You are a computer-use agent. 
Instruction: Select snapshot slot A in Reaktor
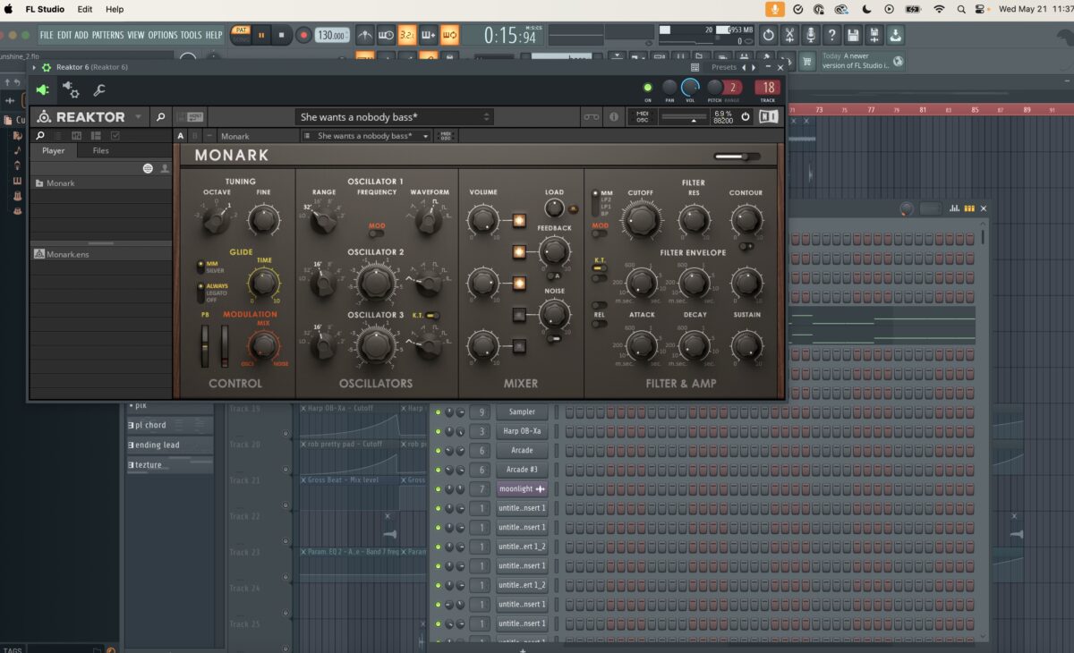tap(181, 136)
